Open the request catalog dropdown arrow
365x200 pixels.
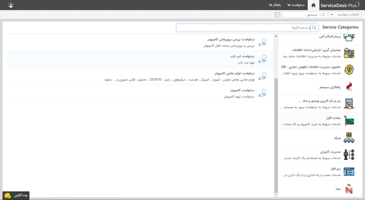coord(332,15)
